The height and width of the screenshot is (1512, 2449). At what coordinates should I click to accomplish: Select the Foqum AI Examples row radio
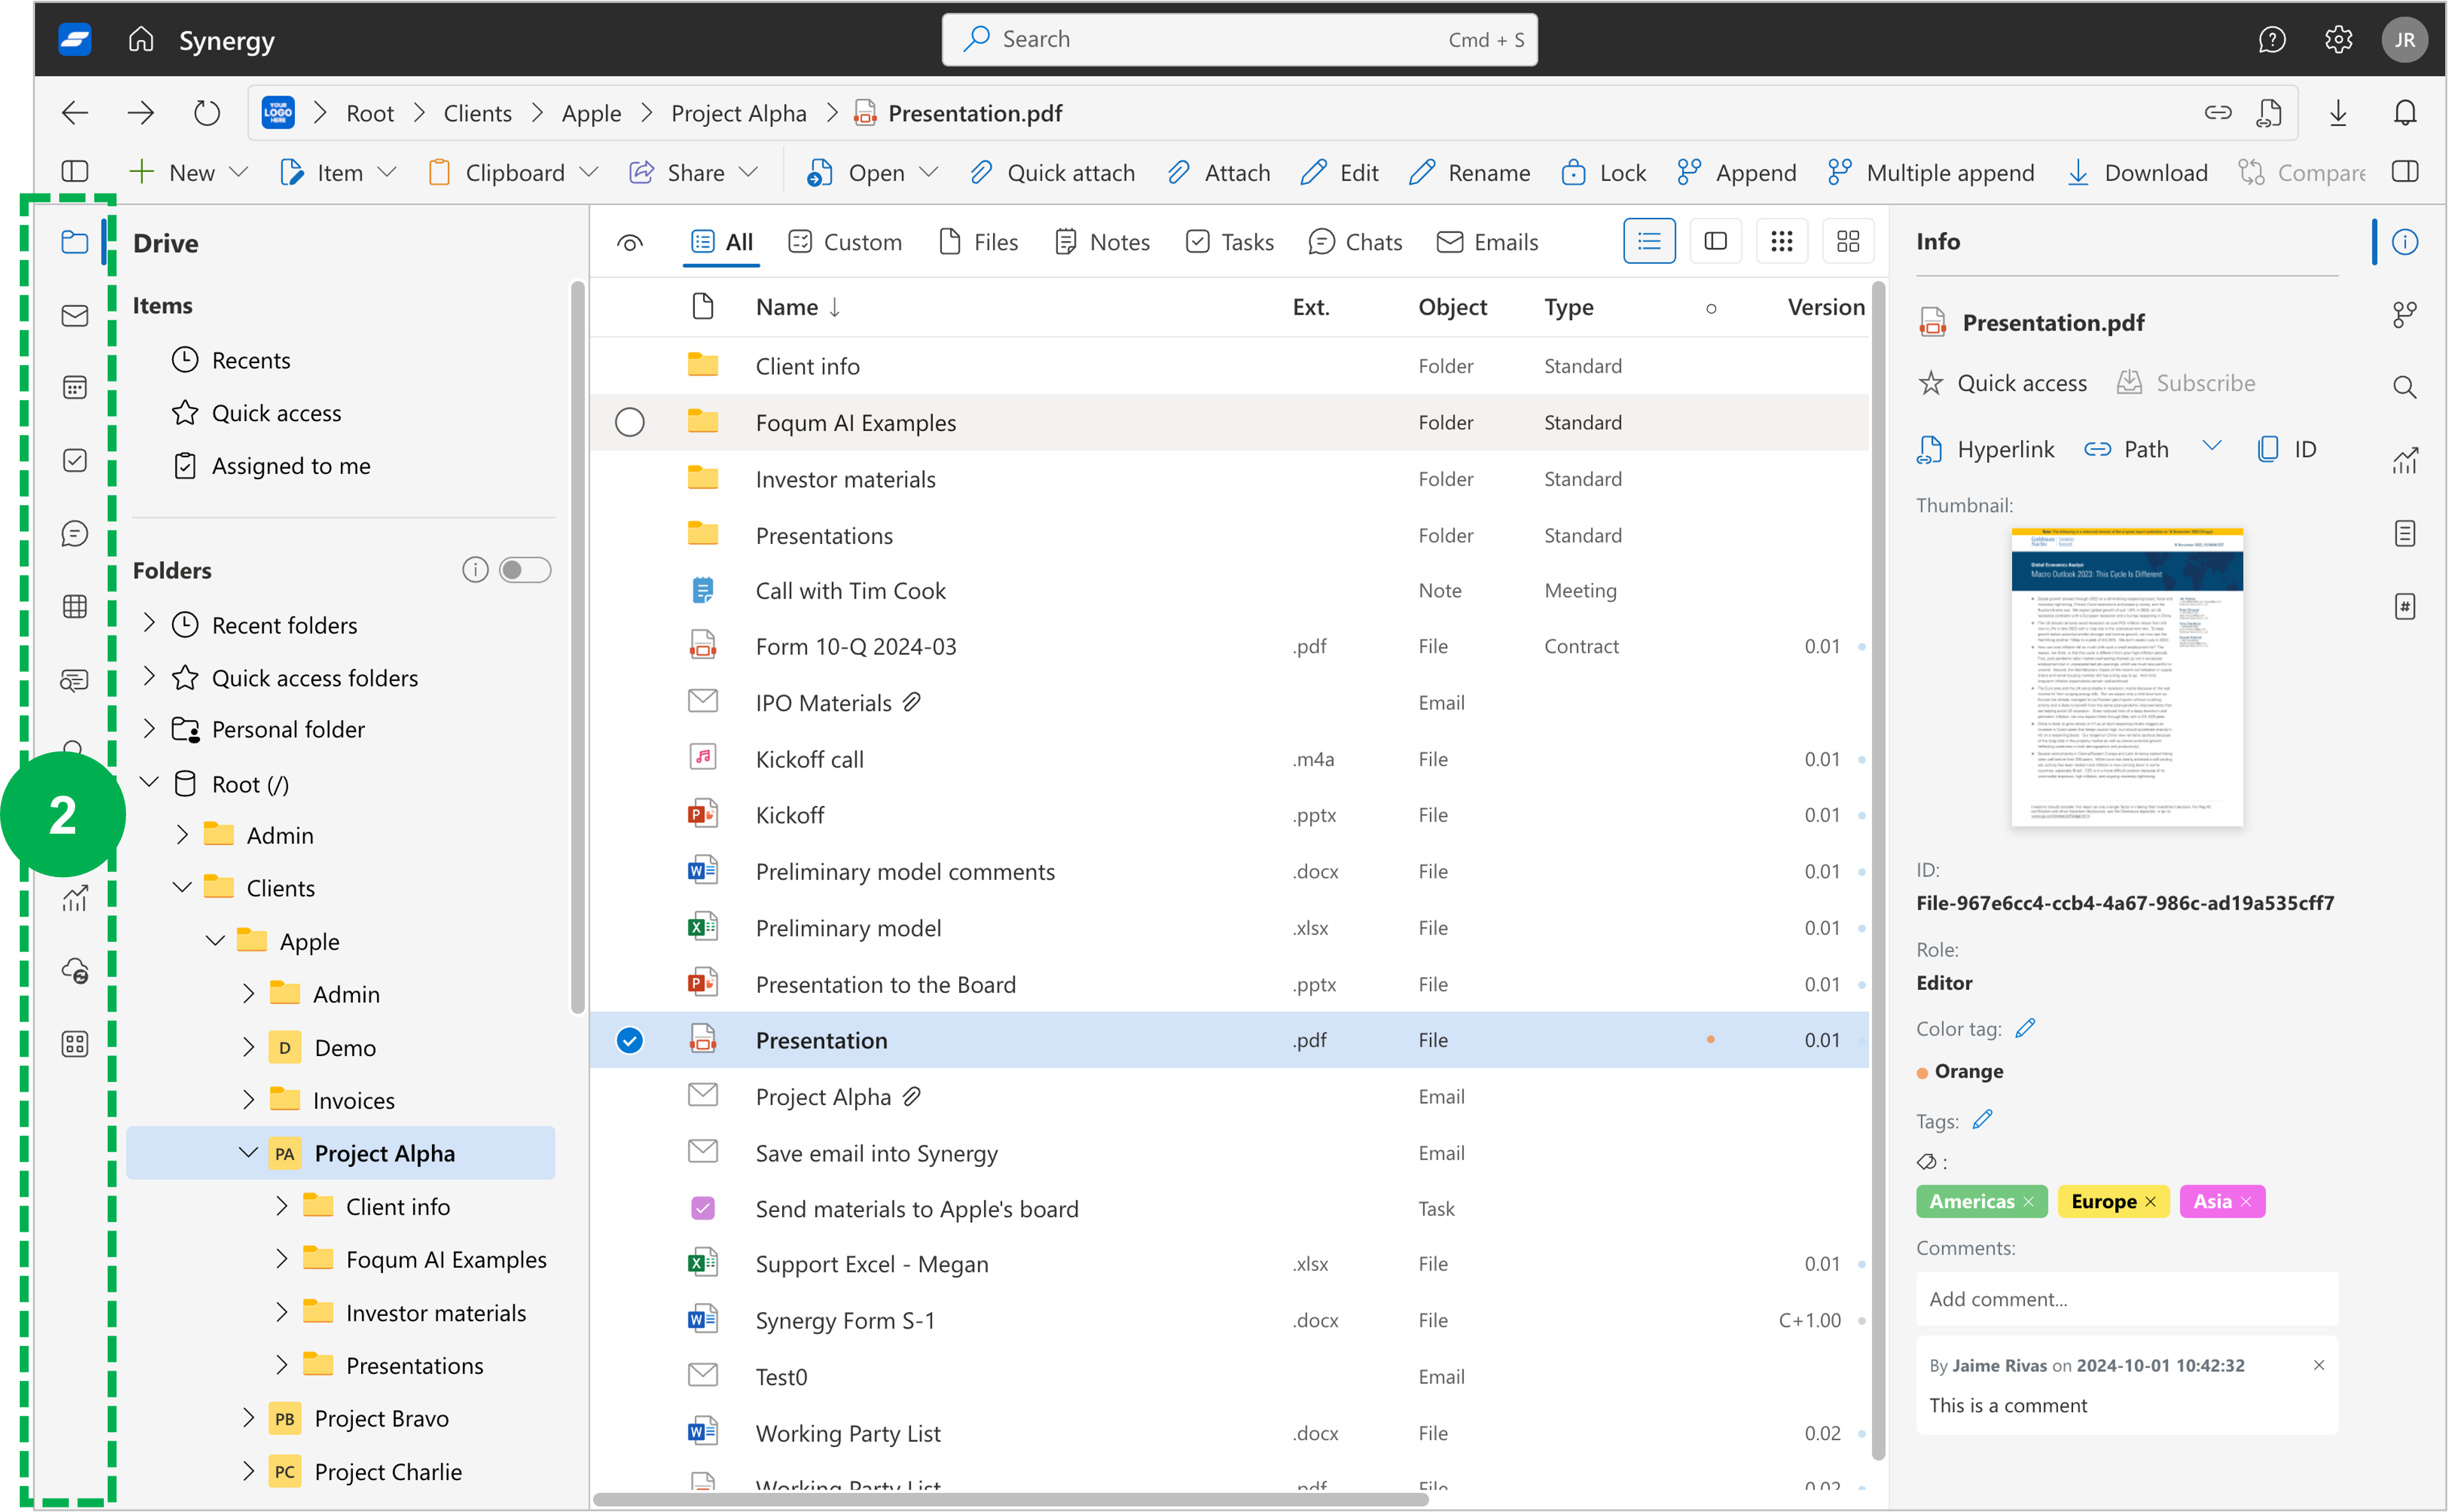(x=629, y=423)
